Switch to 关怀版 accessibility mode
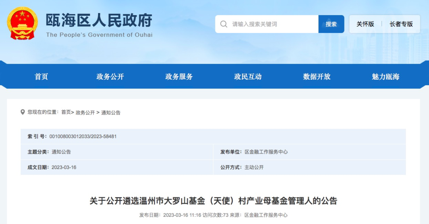The image size is (429, 224). click(x=365, y=24)
